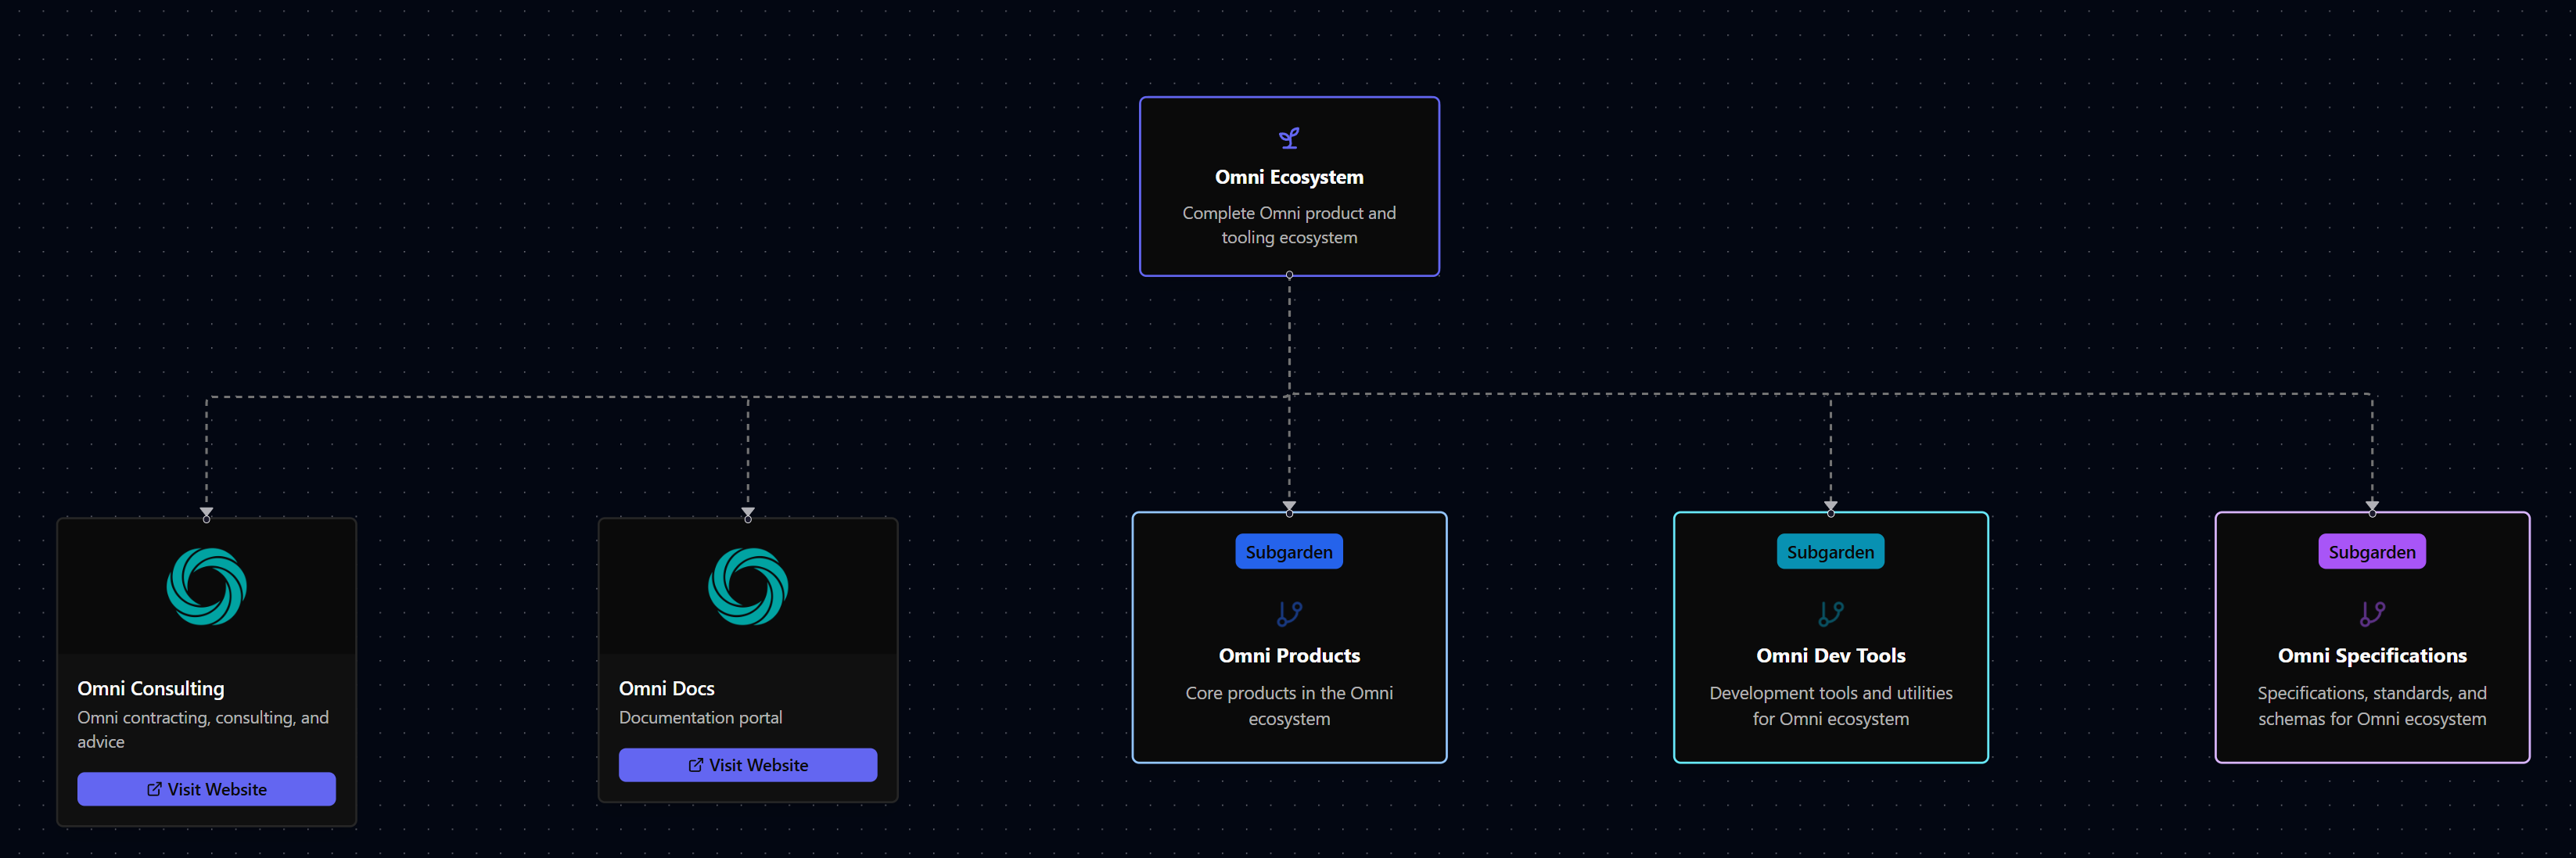
Task: Select the Omni Ecosystem title text
Action: coord(1288,177)
